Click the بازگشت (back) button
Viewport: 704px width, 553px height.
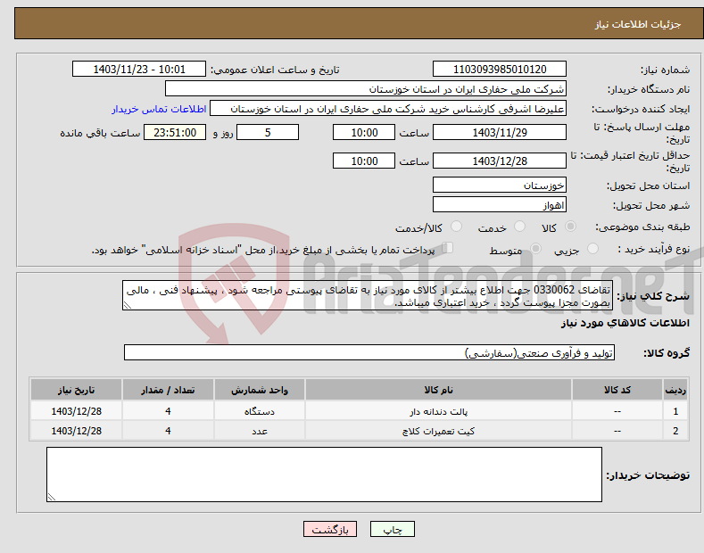point(330,529)
